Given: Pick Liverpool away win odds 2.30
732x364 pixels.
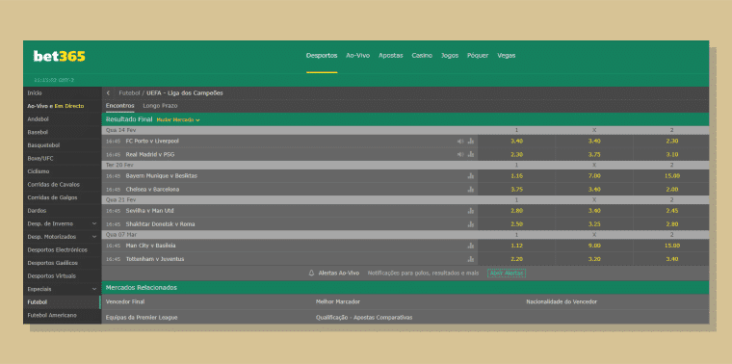Looking at the screenshot, I should (x=671, y=141).
